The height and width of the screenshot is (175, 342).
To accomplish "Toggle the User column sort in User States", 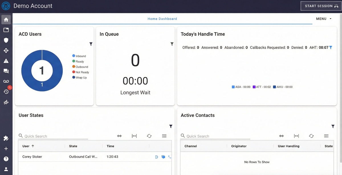I will click(28, 146).
